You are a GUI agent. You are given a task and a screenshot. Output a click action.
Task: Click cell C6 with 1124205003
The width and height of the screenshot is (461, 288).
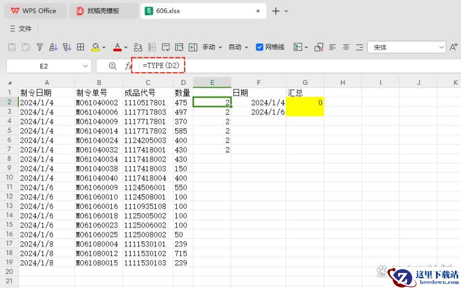[x=148, y=140]
